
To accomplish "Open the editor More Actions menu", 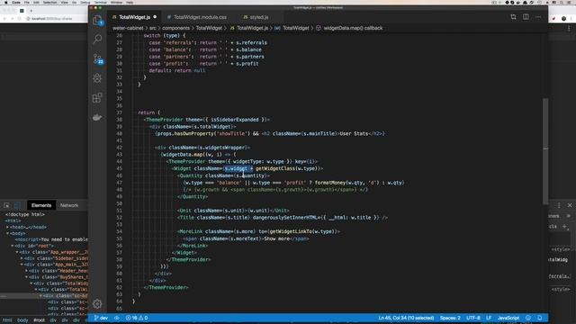I will click(x=538, y=17).
